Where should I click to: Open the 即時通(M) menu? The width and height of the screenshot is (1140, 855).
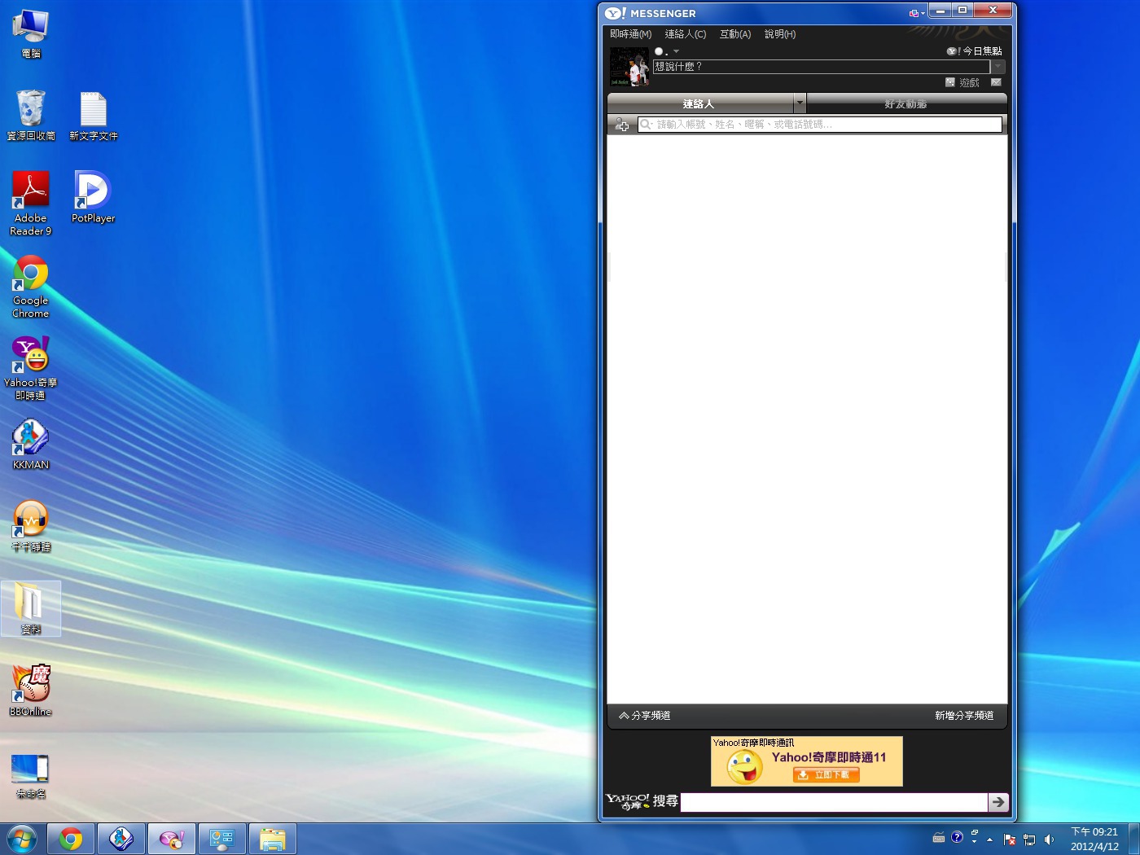coord(630,34)
